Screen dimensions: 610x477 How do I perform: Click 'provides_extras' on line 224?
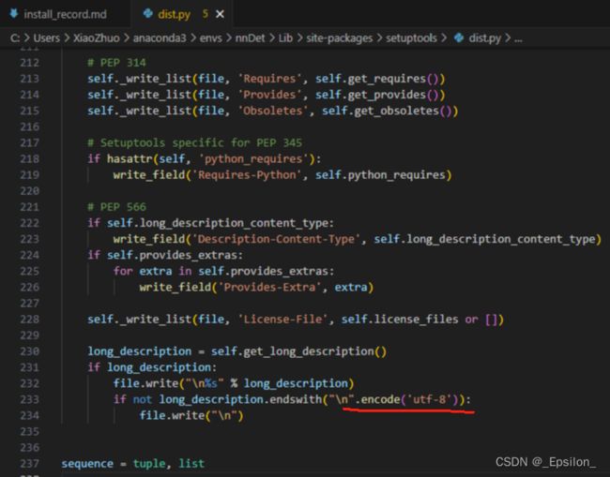189,255
